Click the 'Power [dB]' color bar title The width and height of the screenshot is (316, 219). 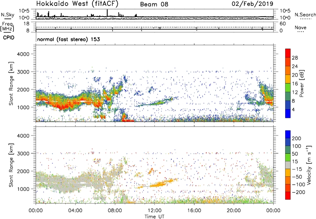(302, 83)
